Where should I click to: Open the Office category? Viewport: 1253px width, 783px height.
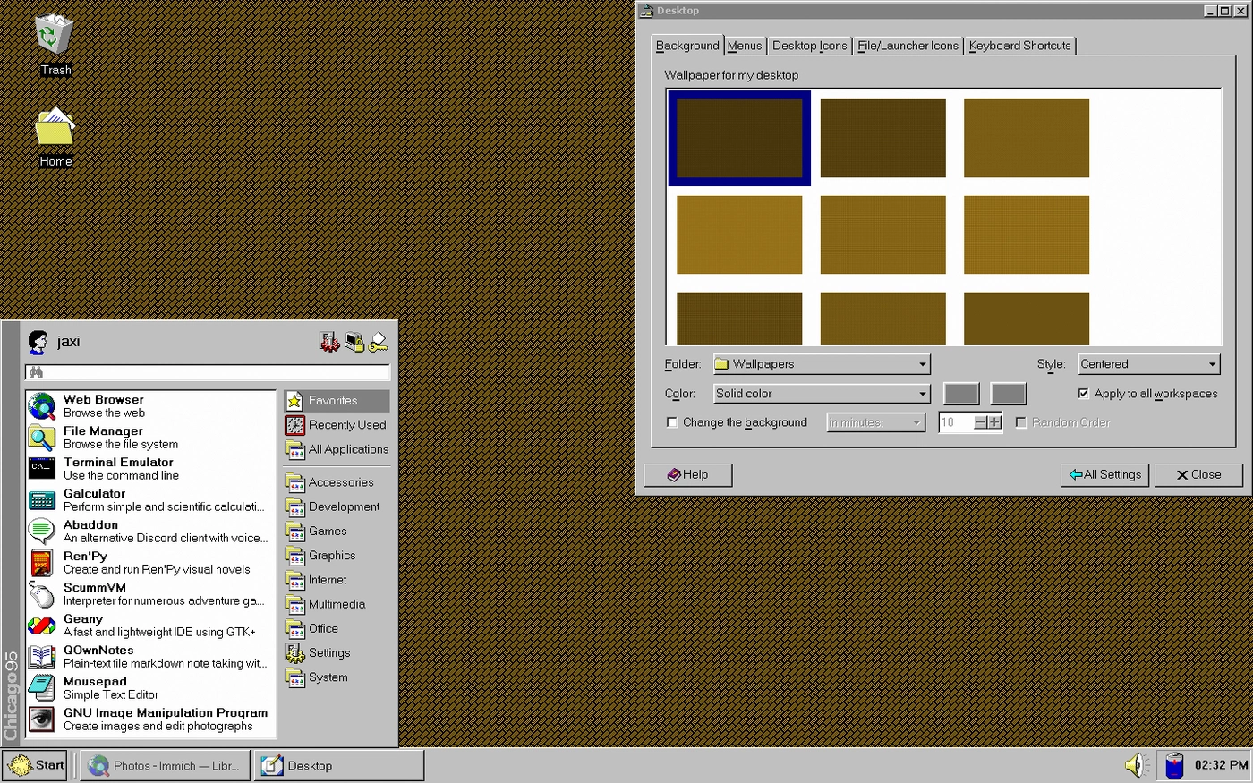[337, 628]
